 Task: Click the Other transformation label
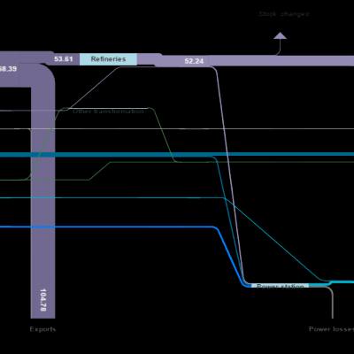coord(108,112)
